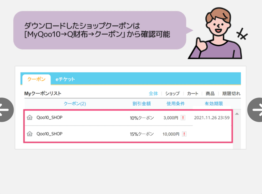
Task: Select the 全体 filter
Action: point(153,93)
